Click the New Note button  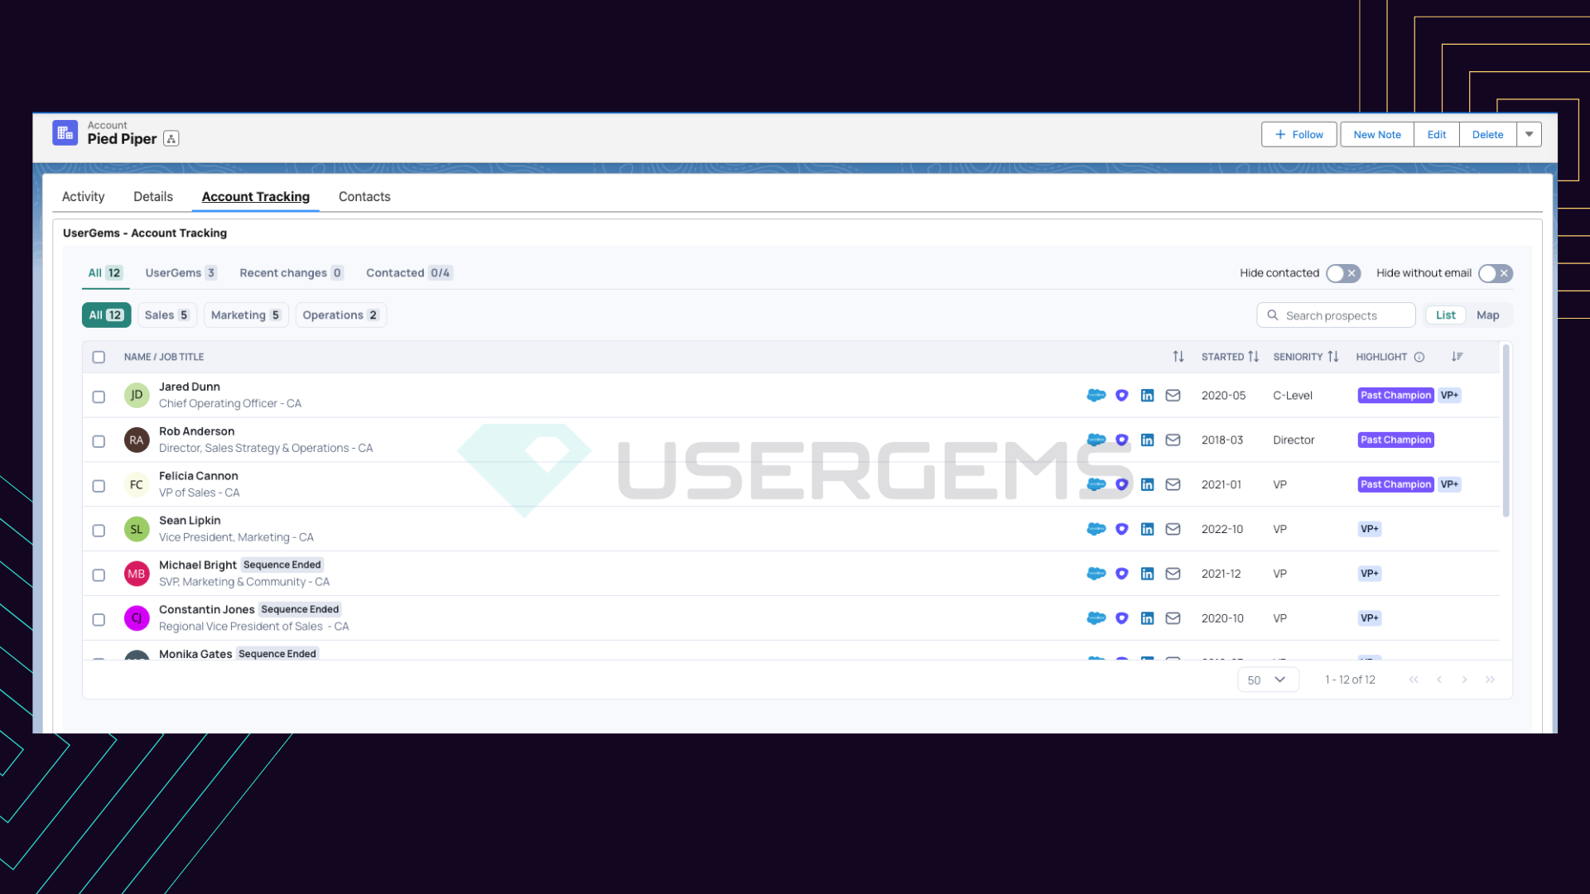click(1376, 134)
